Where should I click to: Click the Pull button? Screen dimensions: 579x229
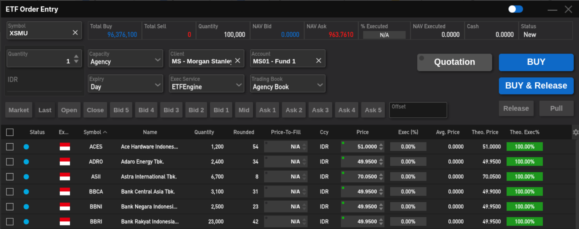pos(556,109)
